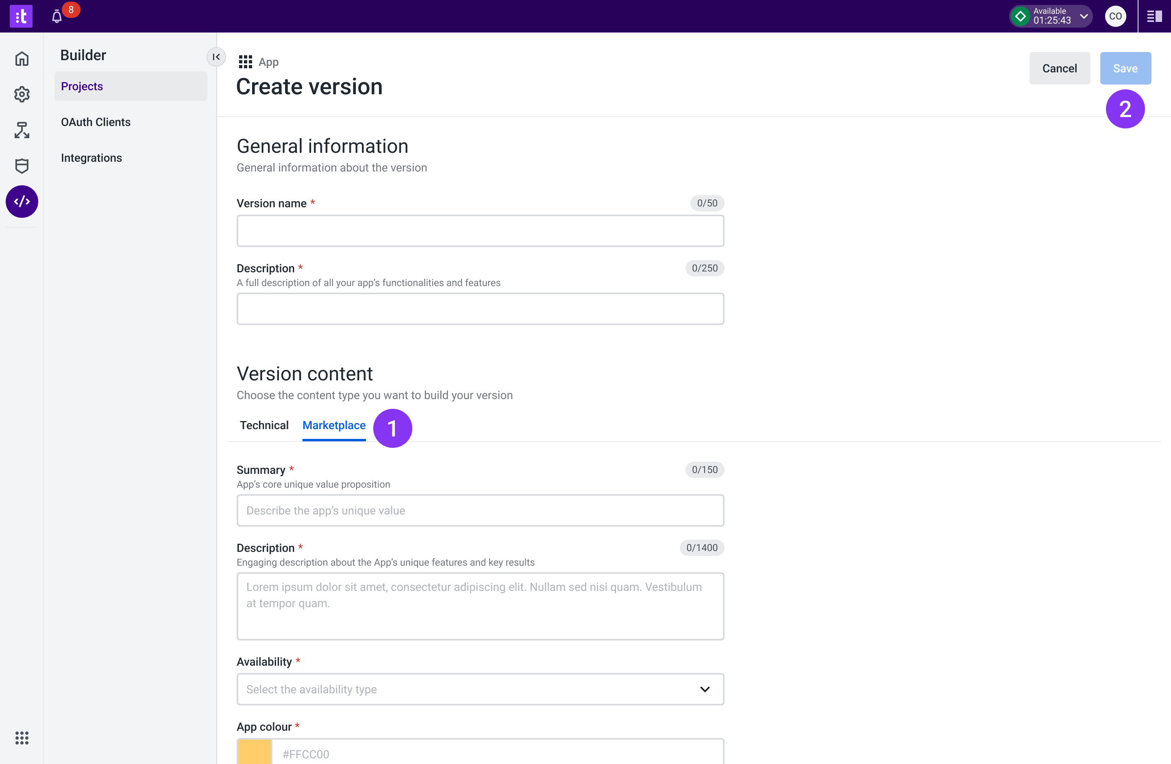
Task: Focus the Version name input field
Action: pos(480,230)
